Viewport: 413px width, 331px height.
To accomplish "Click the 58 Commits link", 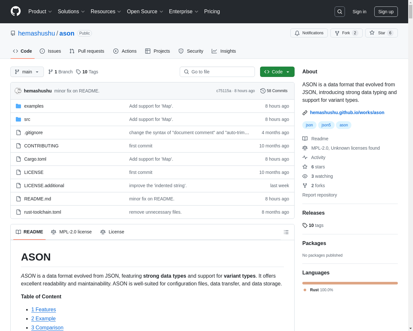I will (274, 91).
